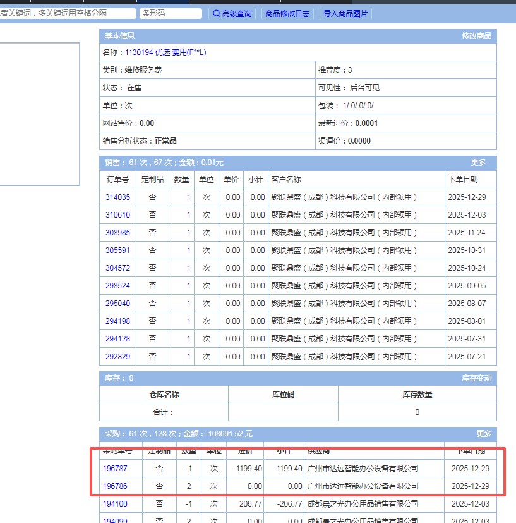Expand sales list with 更多 link
The width and height of the screenshot is (516, 523).
478,163
